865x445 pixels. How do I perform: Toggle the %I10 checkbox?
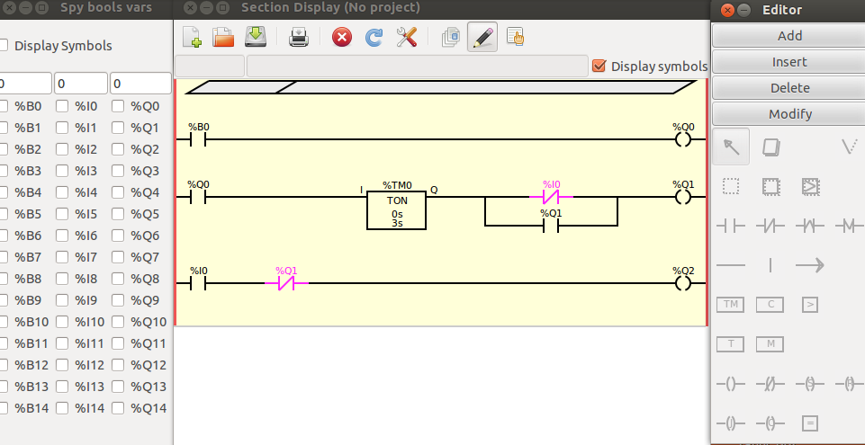pyautogui.click(x=62, y=322)
